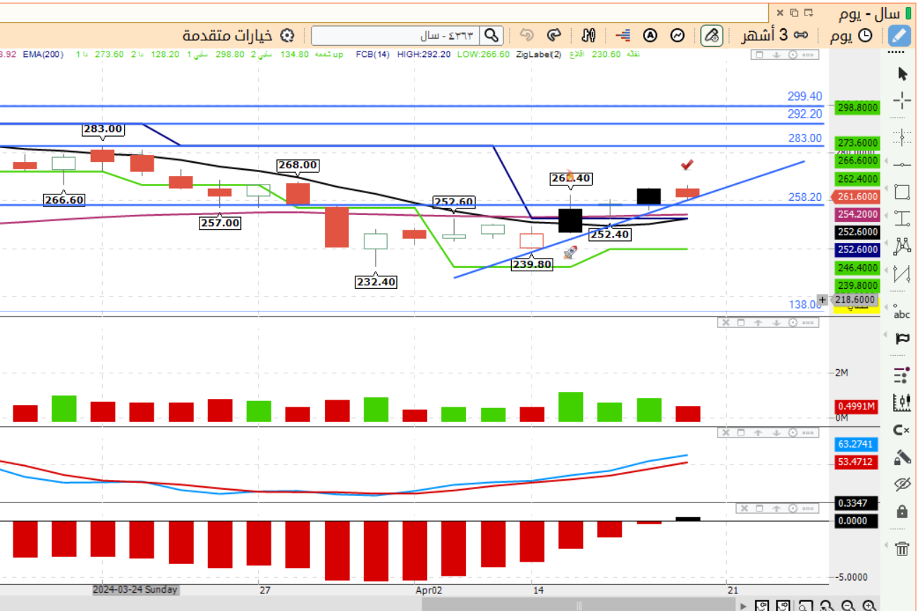The image size is (920, 611).
Task: Expand the horizontal line tool submenu arrow
Action: [x=885, y=164]
